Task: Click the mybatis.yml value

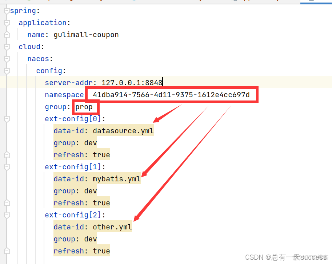Action: (117, 179)
